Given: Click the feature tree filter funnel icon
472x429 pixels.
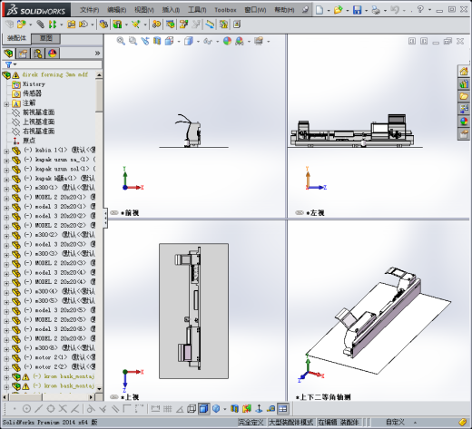Looking at the screenshot, I should 8,64.
